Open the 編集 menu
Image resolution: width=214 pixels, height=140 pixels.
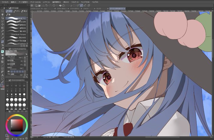pos(14,2)
